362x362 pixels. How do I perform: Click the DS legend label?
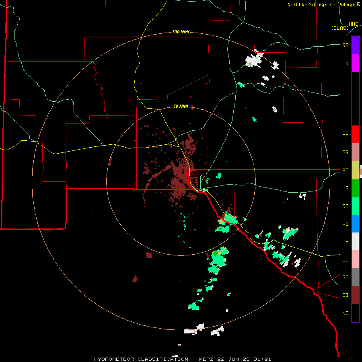click(345, 242)
